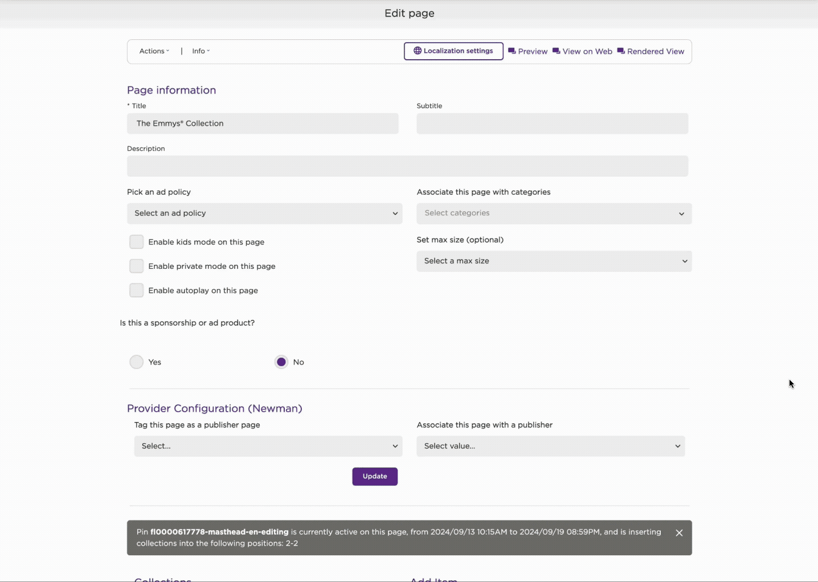Click the 'Pick an ad policy' label
This screenshot has height=582, width=818.
[x=159, y=192]
